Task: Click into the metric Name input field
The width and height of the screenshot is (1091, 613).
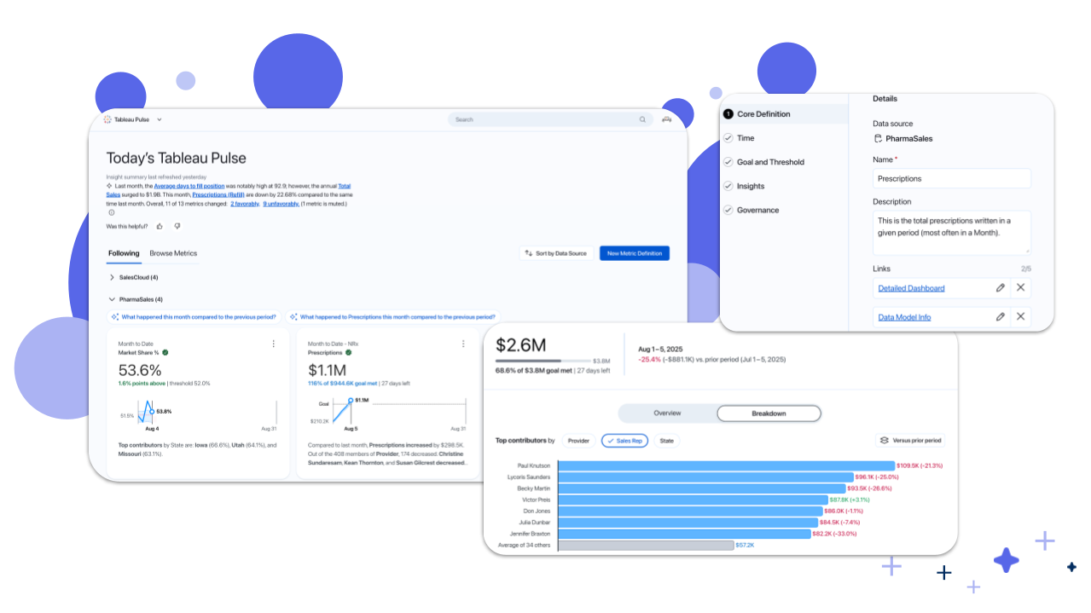Action: (x=951, y=179)
